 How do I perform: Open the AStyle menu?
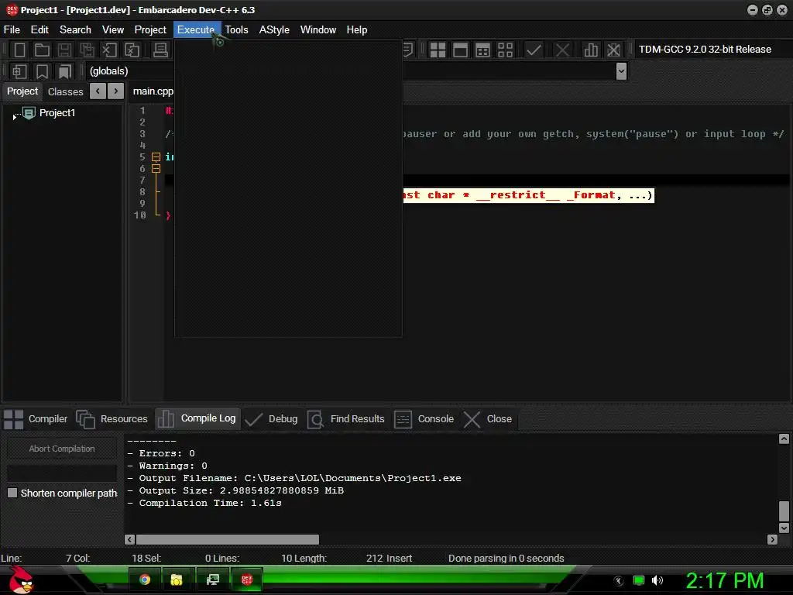[274, 30]
